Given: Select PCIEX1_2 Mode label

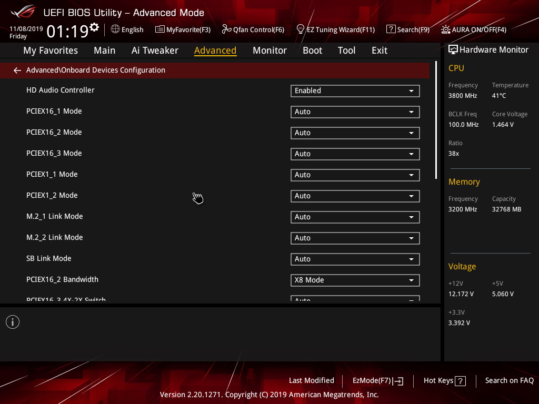Looking at the screenshot, I should pyautogui.click(x=52, y=196).
